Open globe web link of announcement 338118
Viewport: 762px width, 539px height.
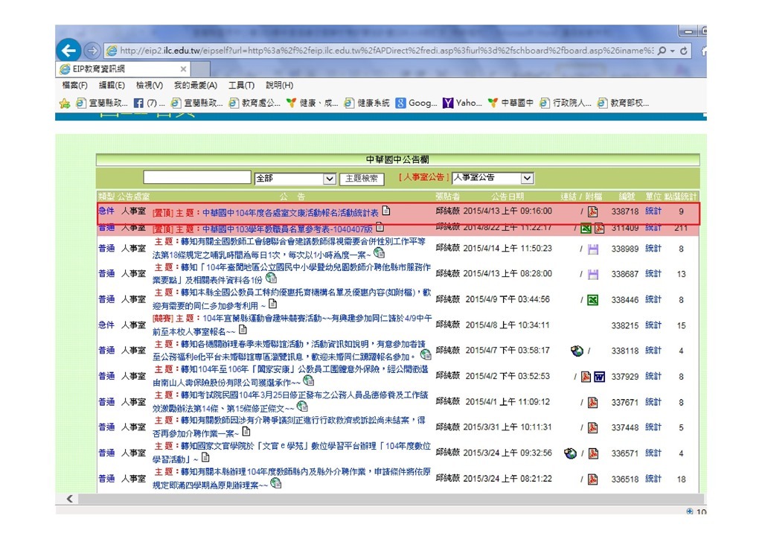click(x=577, y=351)
